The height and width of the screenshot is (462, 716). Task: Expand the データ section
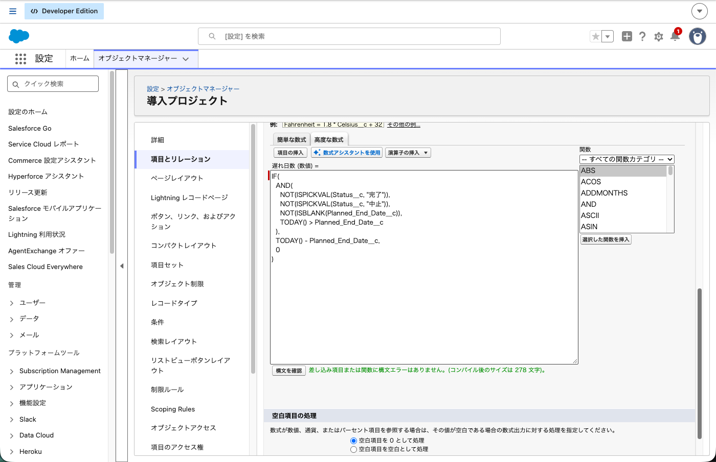(12, 319)
